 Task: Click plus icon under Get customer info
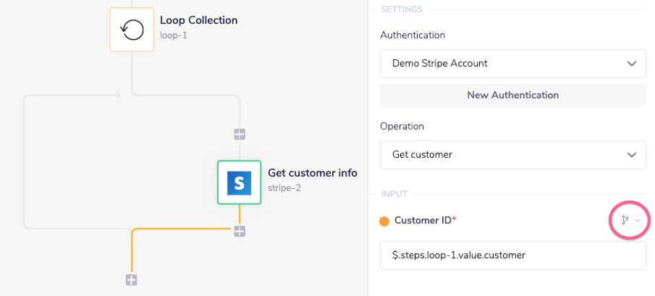click(x=240, y=231)
